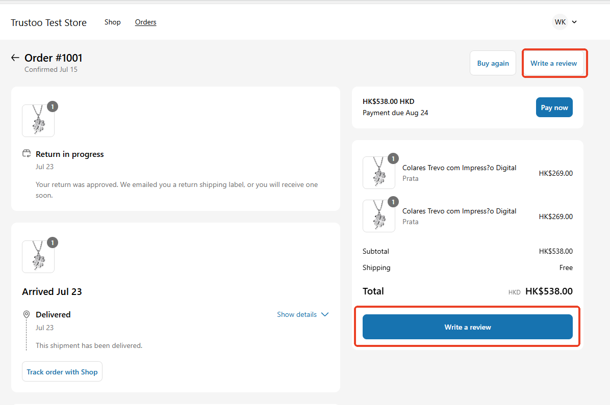Open the Orders tab
The height and width of the screenshot is (405, 610).
tap(145, 22)
